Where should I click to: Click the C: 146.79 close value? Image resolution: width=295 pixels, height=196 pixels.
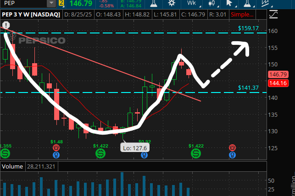coord(193,15)
